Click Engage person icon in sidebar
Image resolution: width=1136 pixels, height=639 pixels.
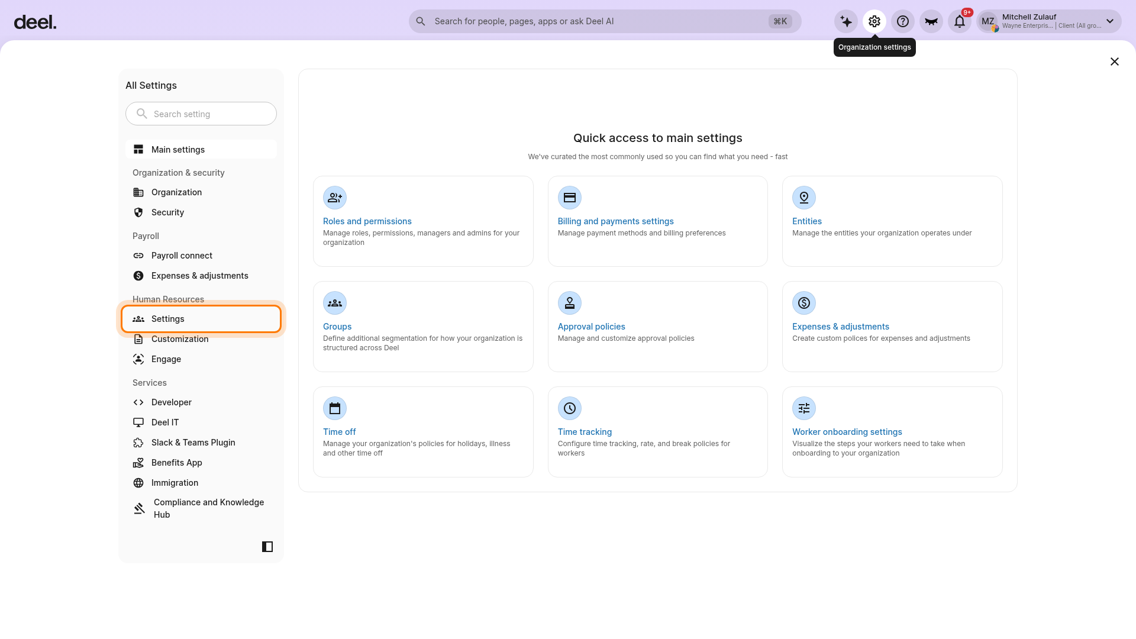138,359
